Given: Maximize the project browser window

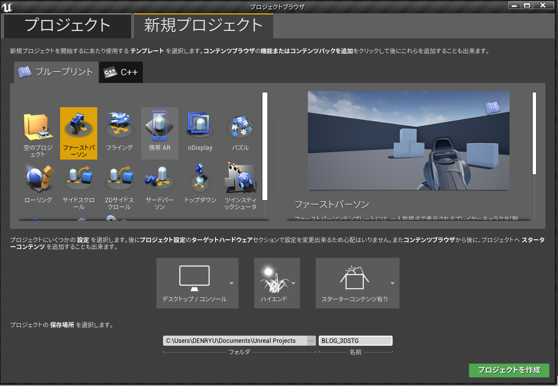Looking at the screenshot, I should click(x=527, y=5).
